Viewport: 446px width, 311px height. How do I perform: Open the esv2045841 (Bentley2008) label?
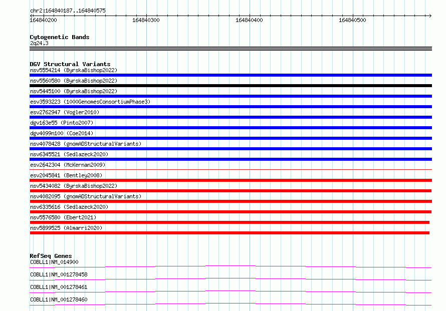coord(66,175)
